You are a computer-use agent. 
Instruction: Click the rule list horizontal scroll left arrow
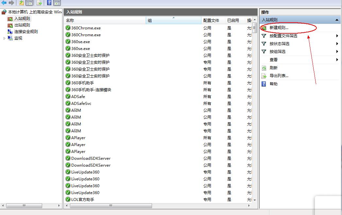[x=66, y=206]
